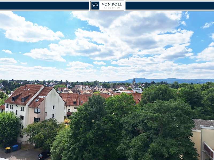Click the paved parking area at bottom left
Screen dimensions: 214x160
point(21,155)
